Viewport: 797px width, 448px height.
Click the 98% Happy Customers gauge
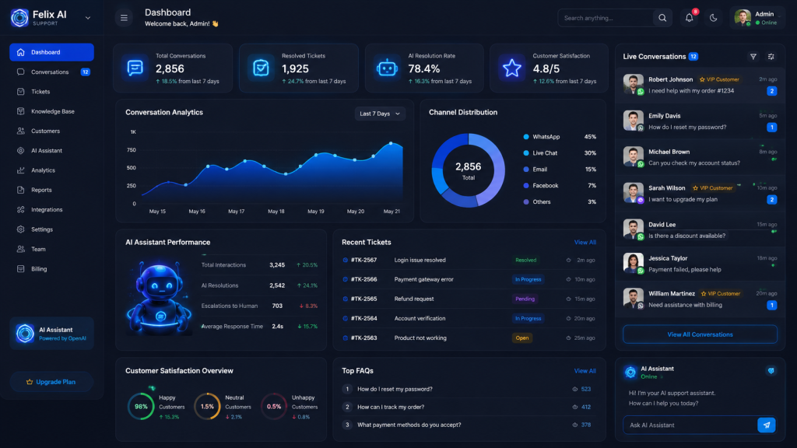click(x=141, y=407)
